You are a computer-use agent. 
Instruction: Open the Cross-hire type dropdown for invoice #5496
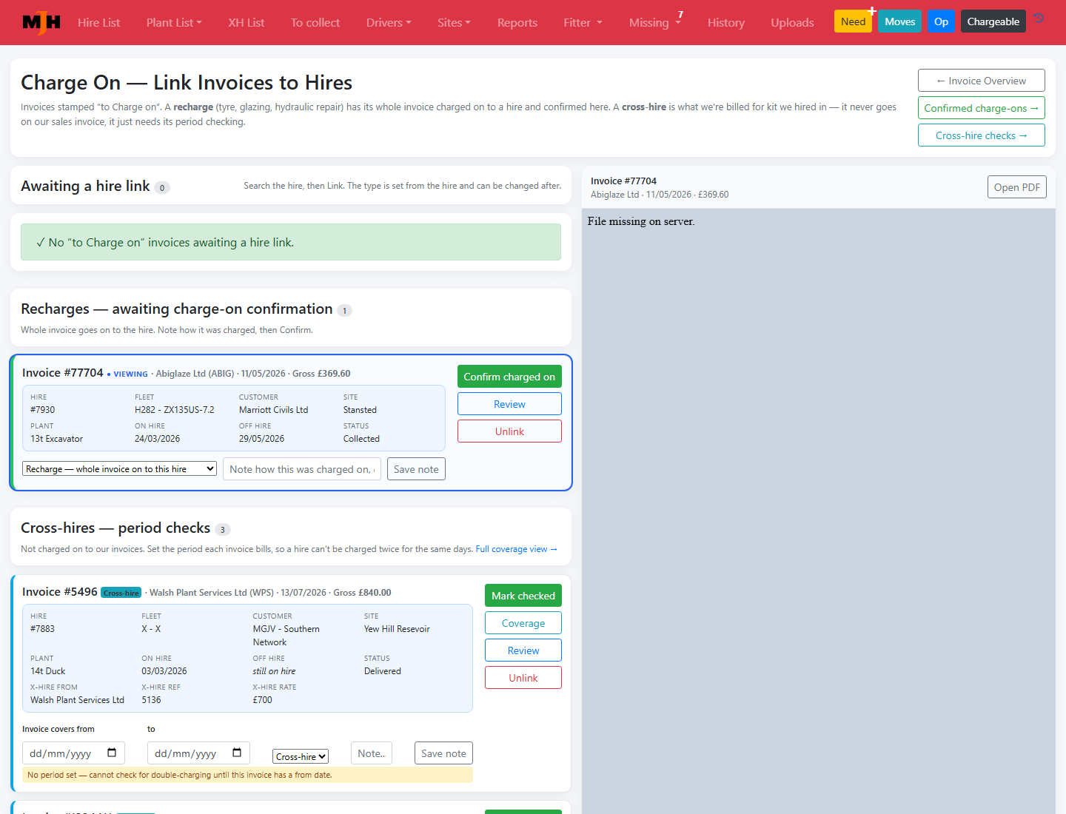301,756
